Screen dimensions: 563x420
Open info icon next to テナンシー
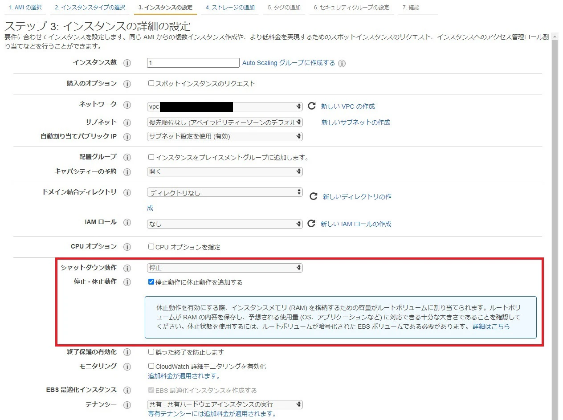127,405
